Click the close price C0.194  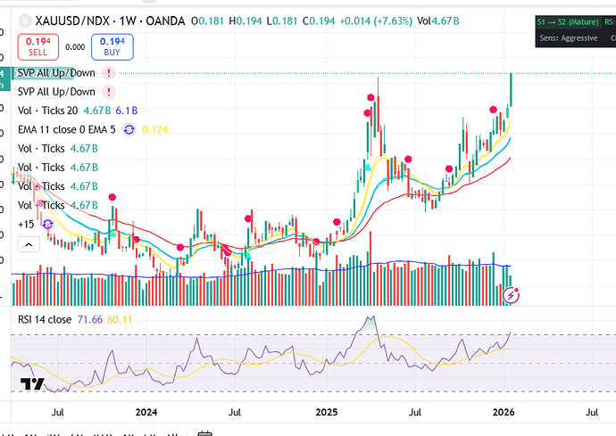point(319,21)
